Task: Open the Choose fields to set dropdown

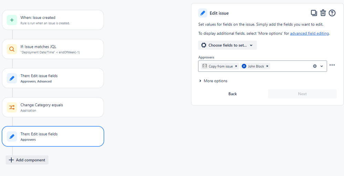Action: pyautogui.click(x=228, y=45)
